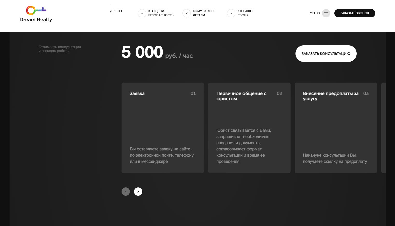395x226 pixels.
Task: Expand the 'Кто ценит безопасность' chevron
Action: (x=142, y=13)
